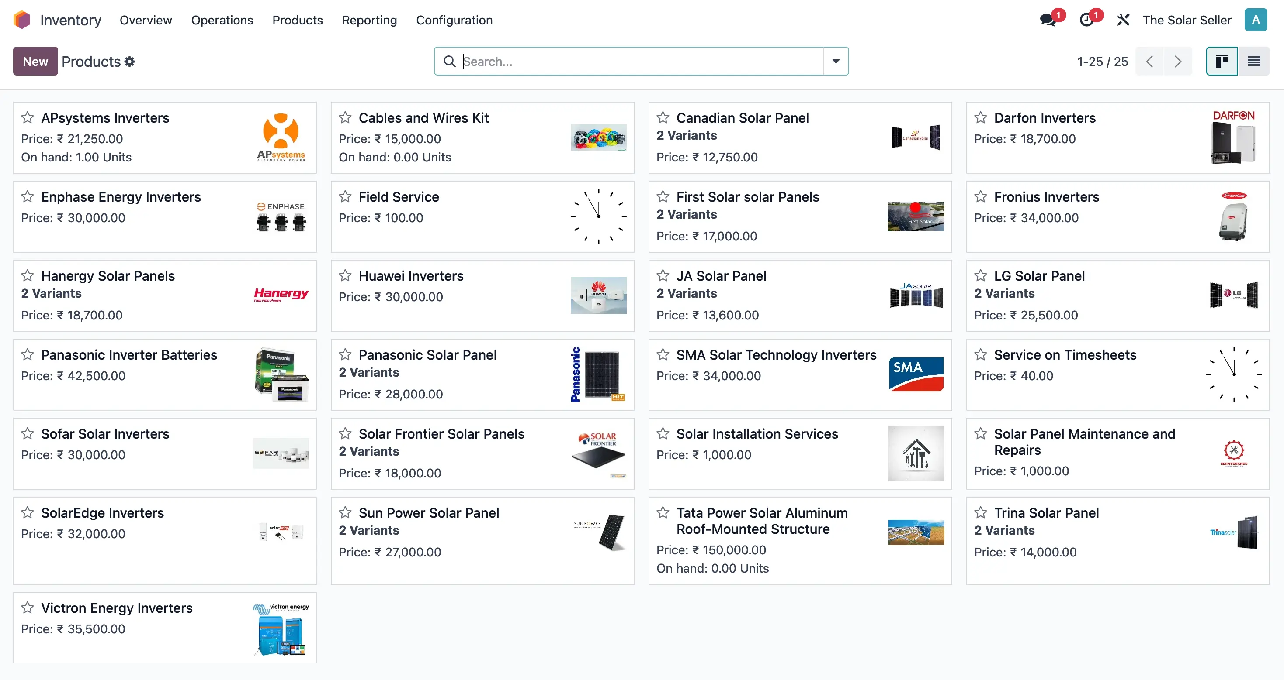Star the Huawei Inverters card

pos(345,275)
